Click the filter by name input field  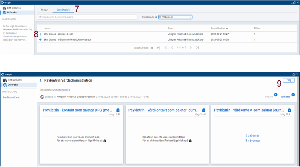click(87, 17)
